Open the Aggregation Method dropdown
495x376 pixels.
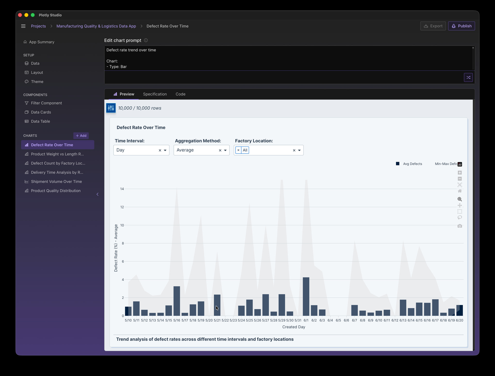[225, 150]
